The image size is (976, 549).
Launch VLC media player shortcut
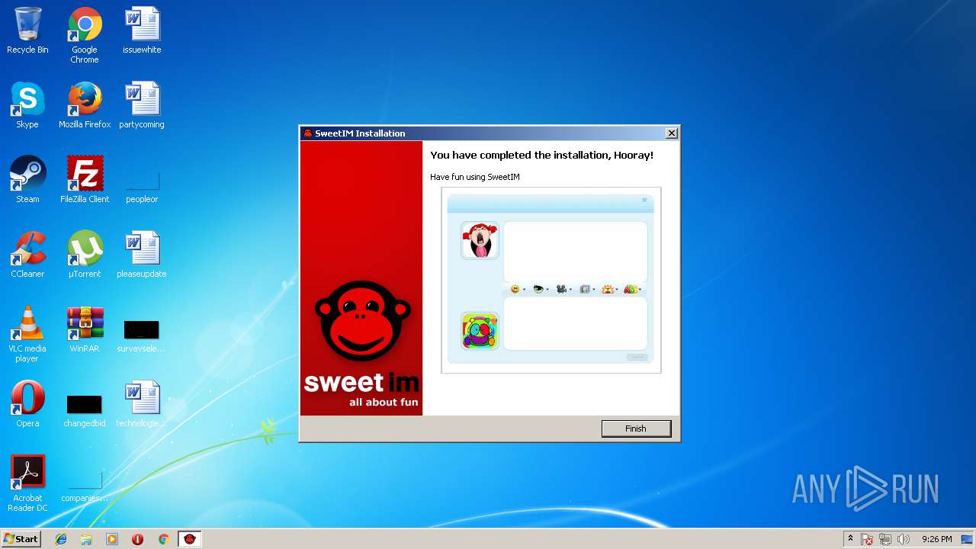tap(27, 334)
